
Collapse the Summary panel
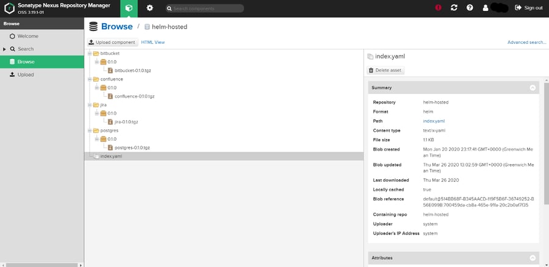click(x=533, y=88)
